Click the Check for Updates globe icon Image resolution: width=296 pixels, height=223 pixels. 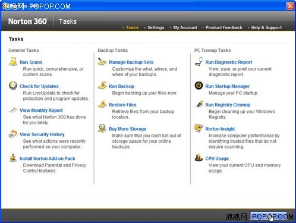[x=13, y=86]
